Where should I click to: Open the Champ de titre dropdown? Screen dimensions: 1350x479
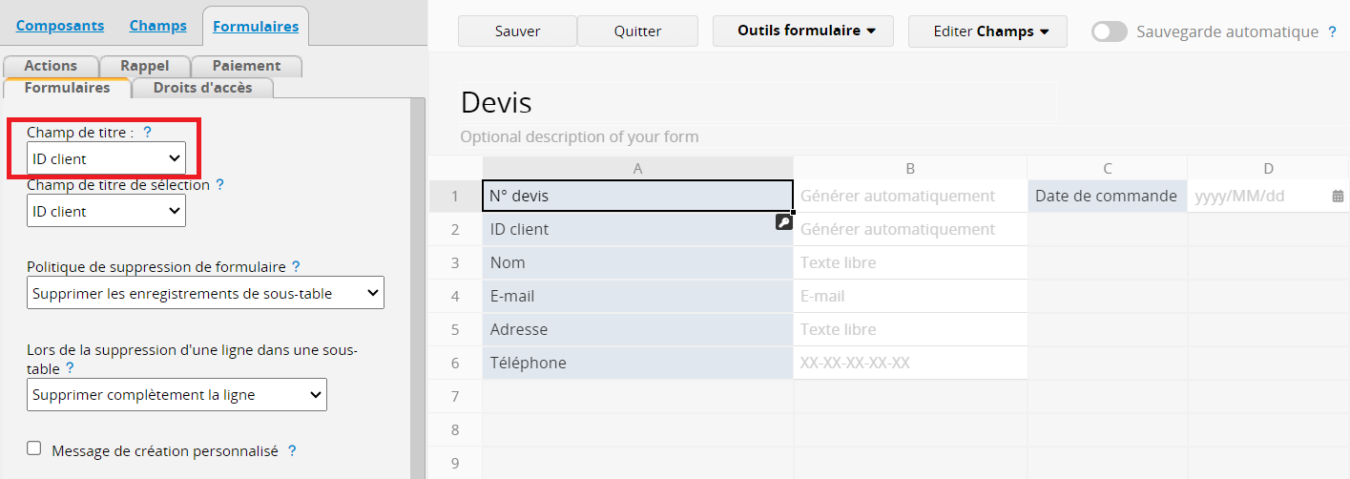[106, 158]
